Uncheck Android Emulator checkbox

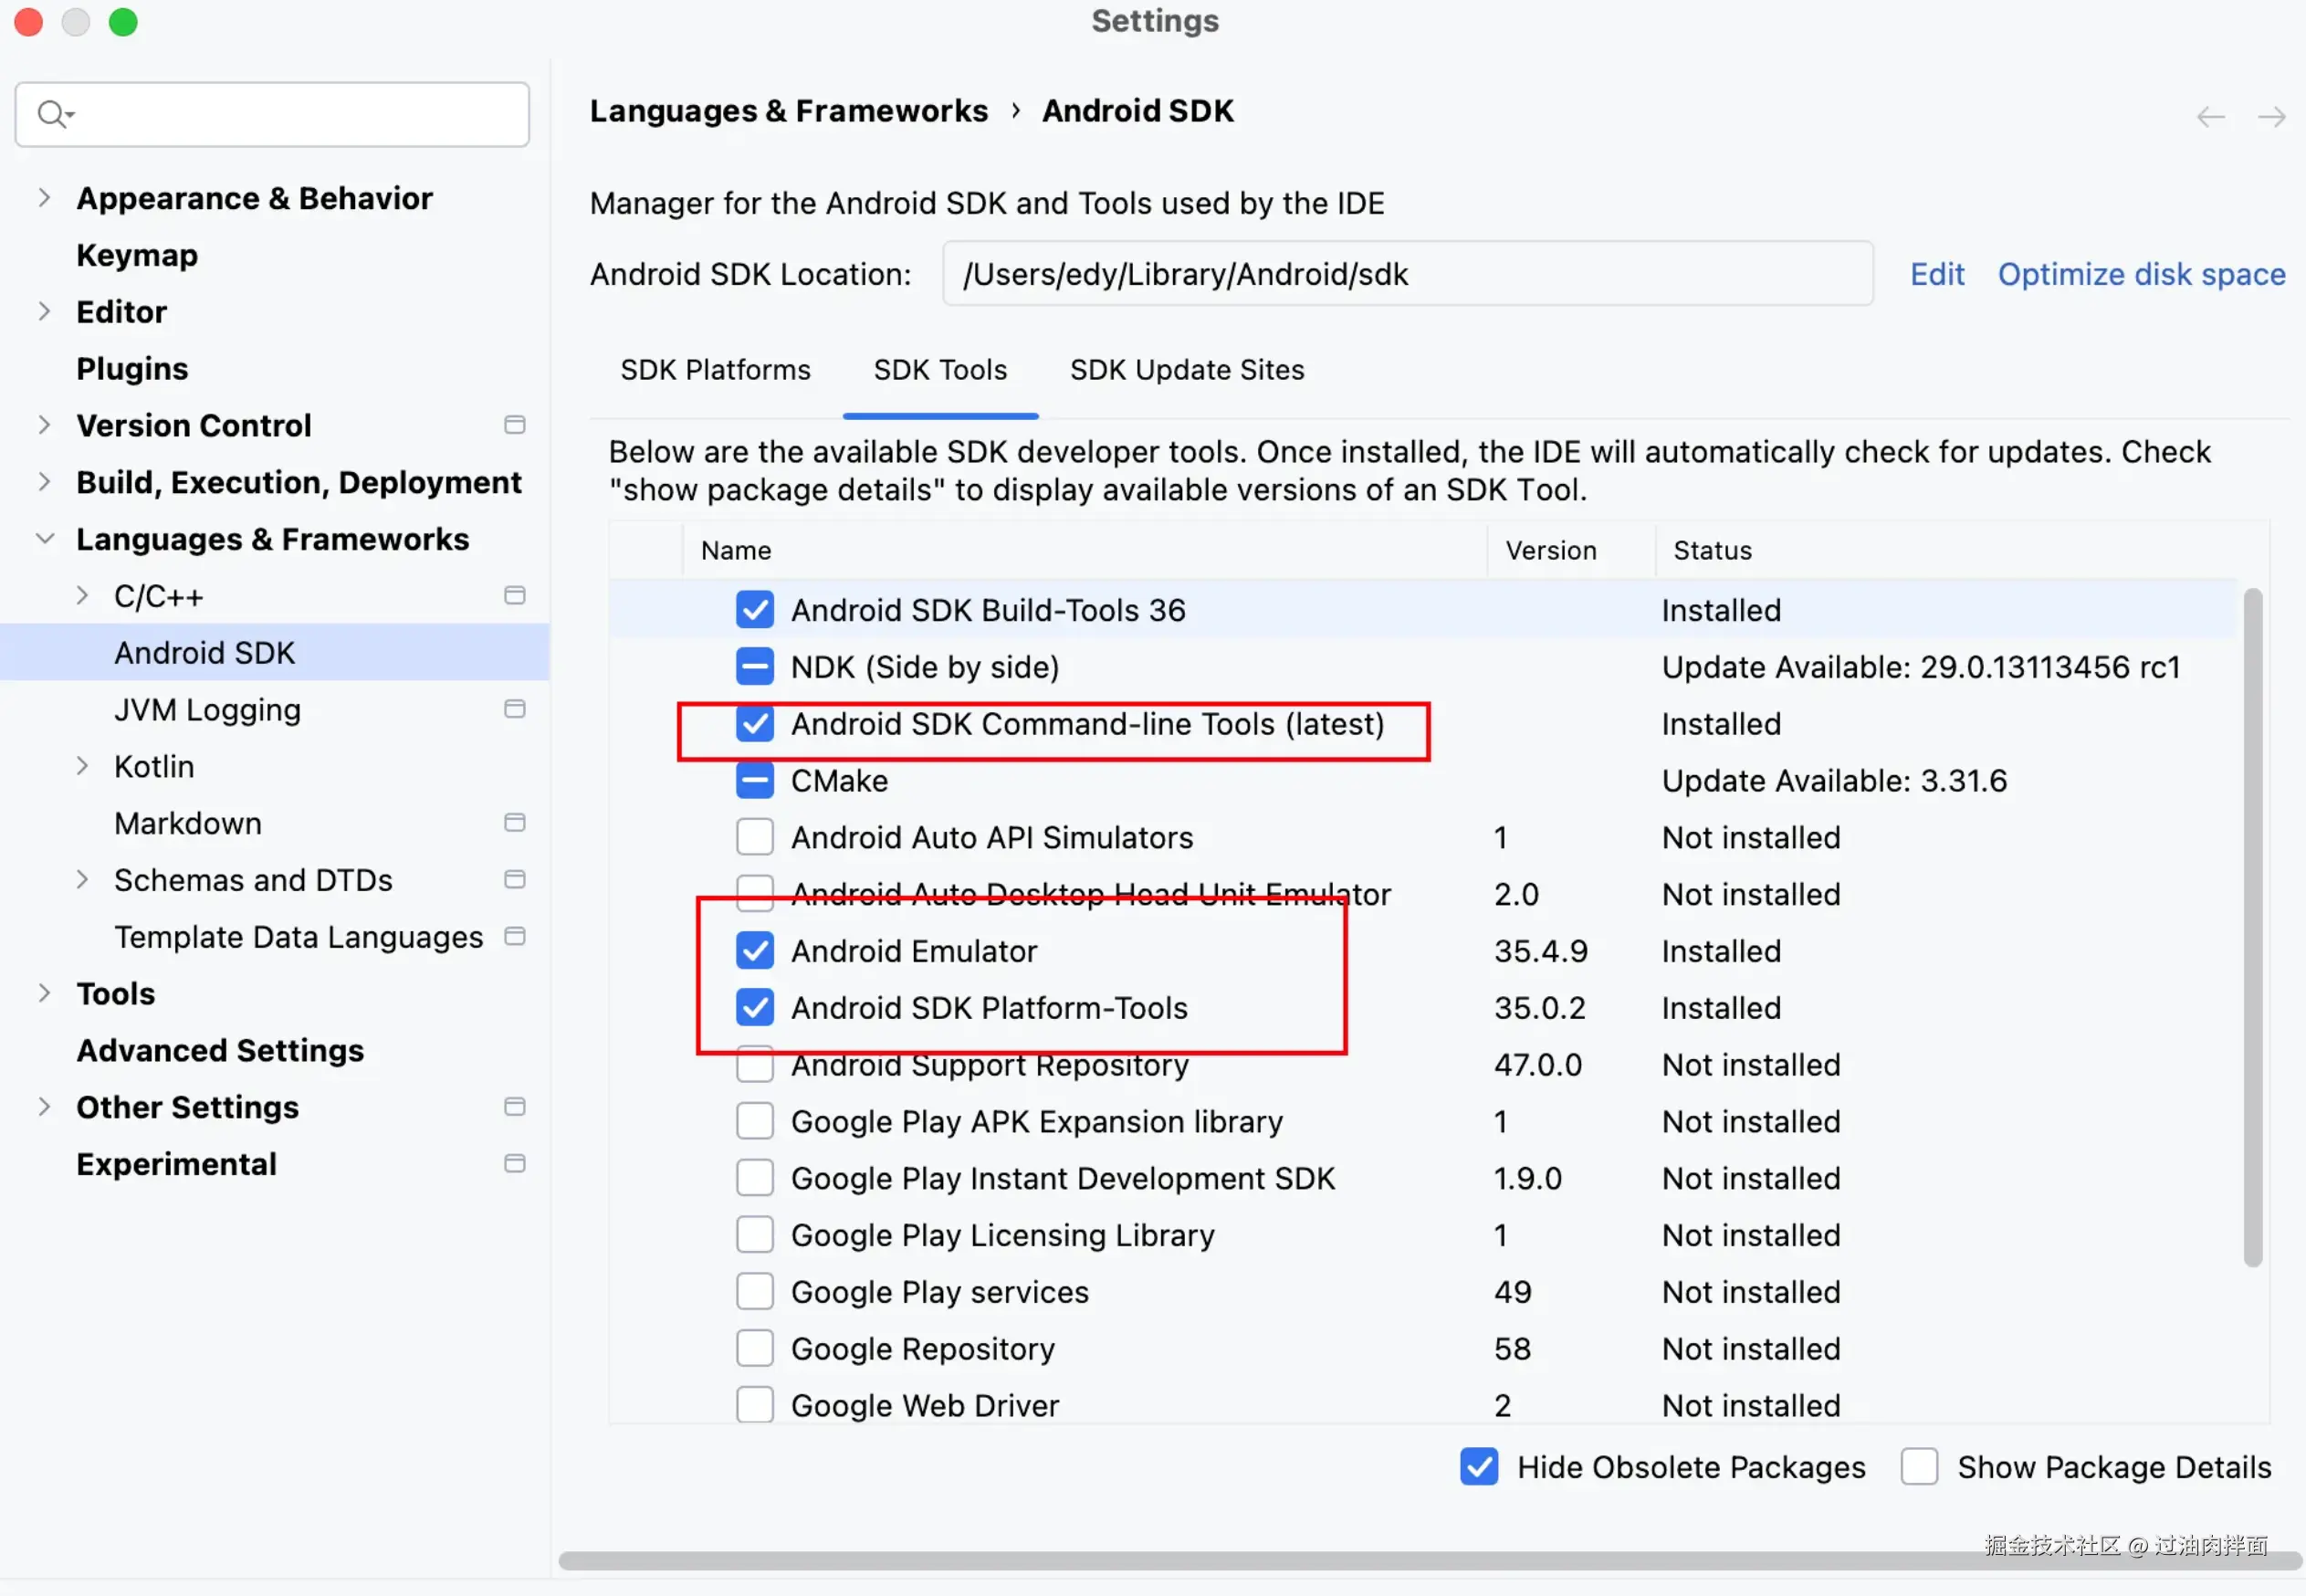coord(755,950)
